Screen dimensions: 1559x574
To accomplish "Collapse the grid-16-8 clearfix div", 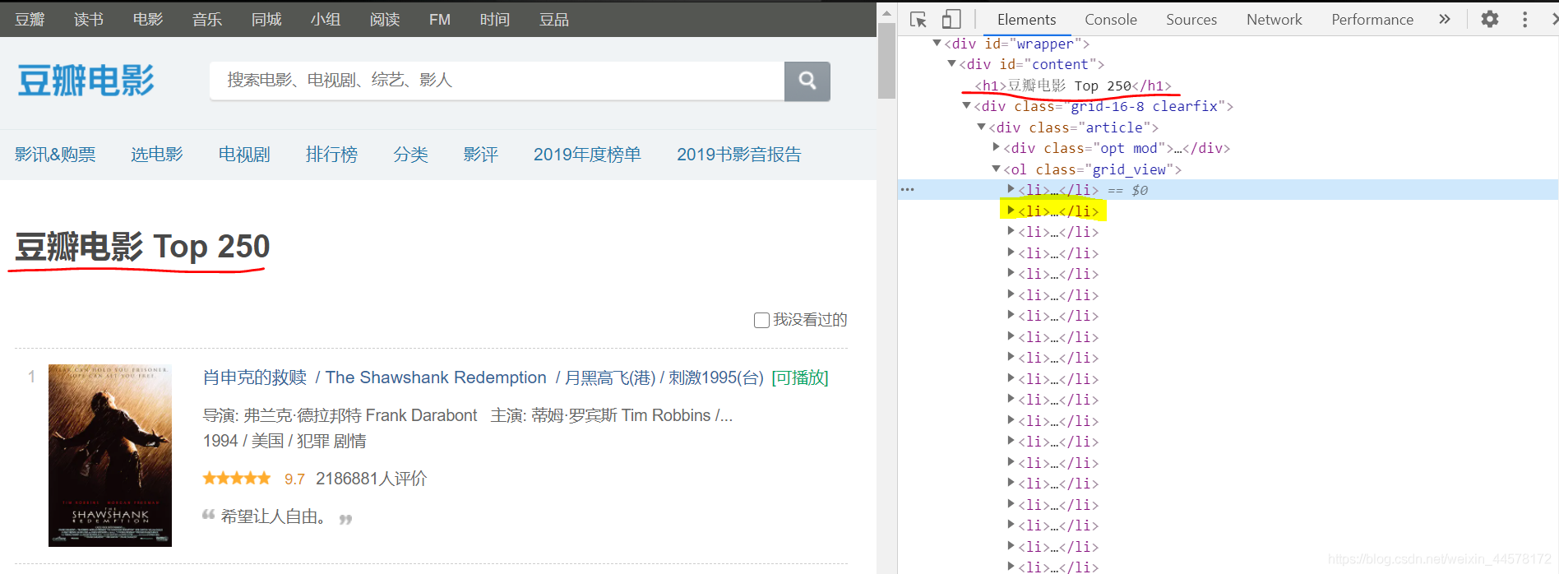I will click(966, 105).
